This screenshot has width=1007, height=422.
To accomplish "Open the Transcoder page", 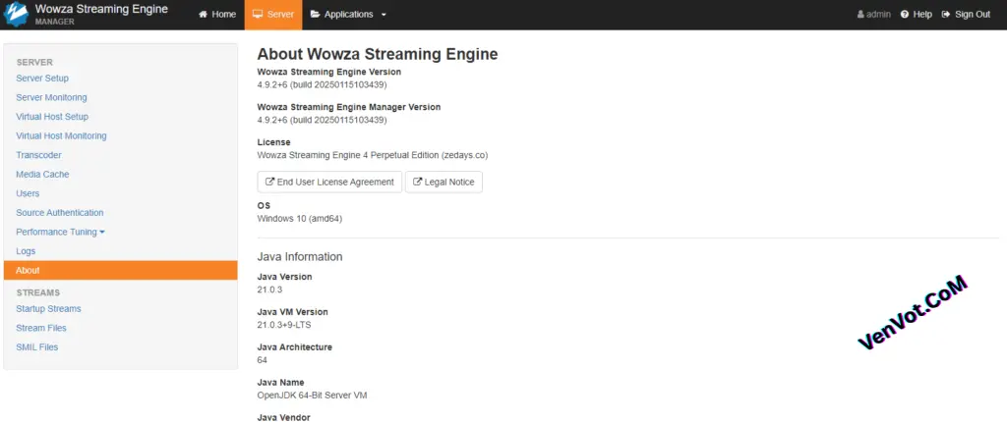I will pyautogui.click(x=38, y=155).
